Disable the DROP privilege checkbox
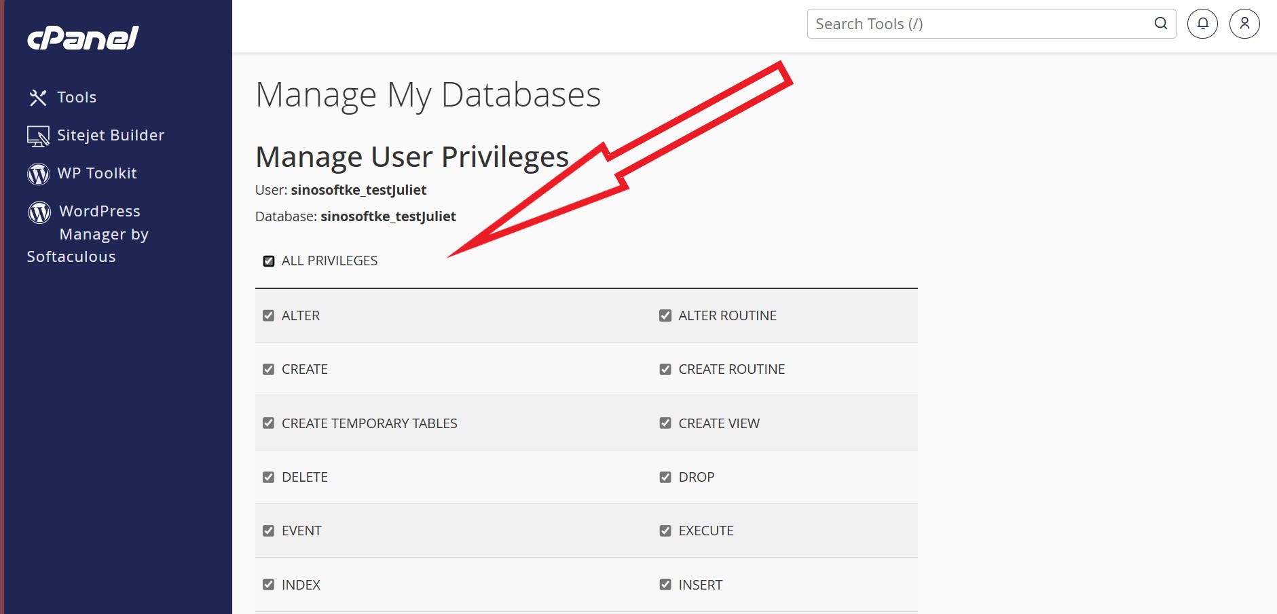 click(x=665, y=477)
